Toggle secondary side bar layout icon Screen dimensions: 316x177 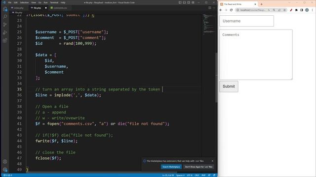pyautogui.click(x=189, y=2)
